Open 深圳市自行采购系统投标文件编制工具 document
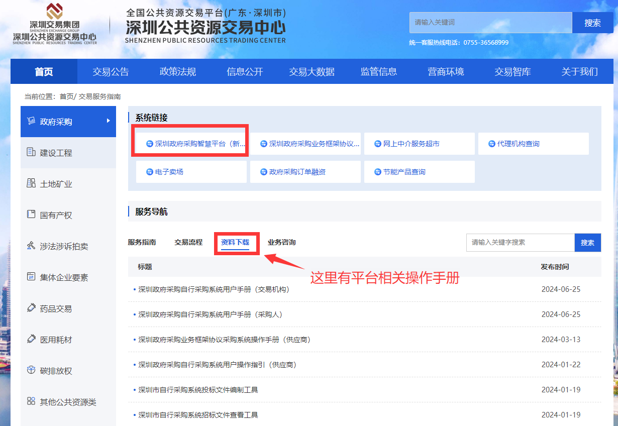618x426 pixels. point(198,390)
